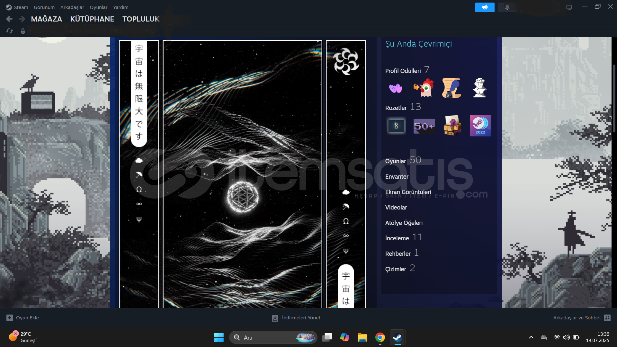Click the downloads tray icon
Screen dimensions: 617x347
pyautogui.click(x=275, y=318)
